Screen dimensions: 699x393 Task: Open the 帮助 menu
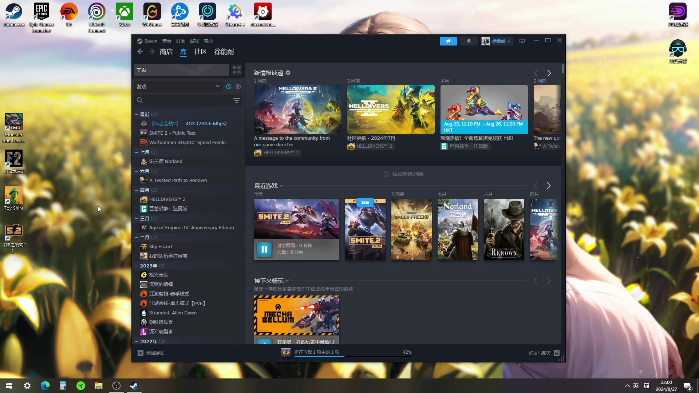[208, 41]
